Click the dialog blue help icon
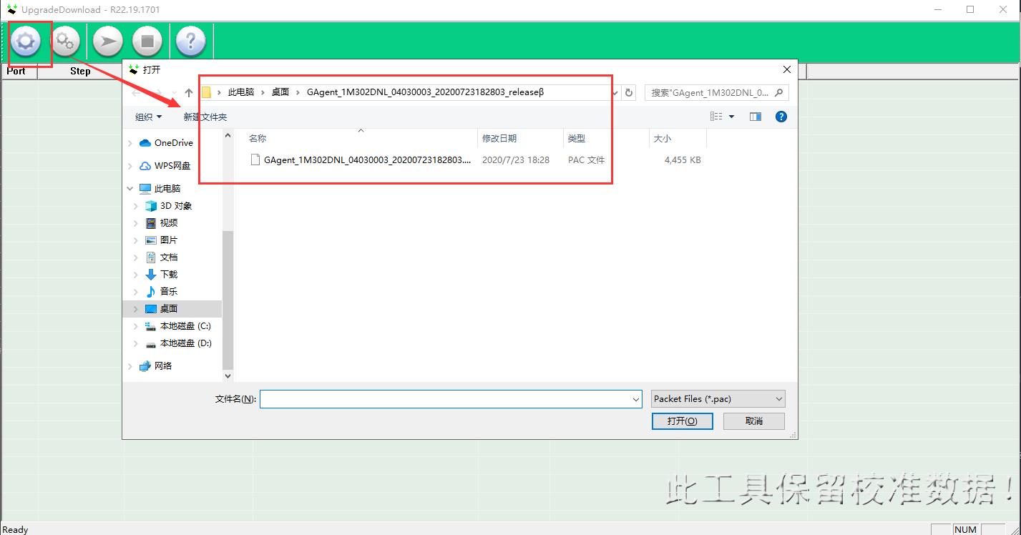Screen dimensions: 1021x535 781,117
